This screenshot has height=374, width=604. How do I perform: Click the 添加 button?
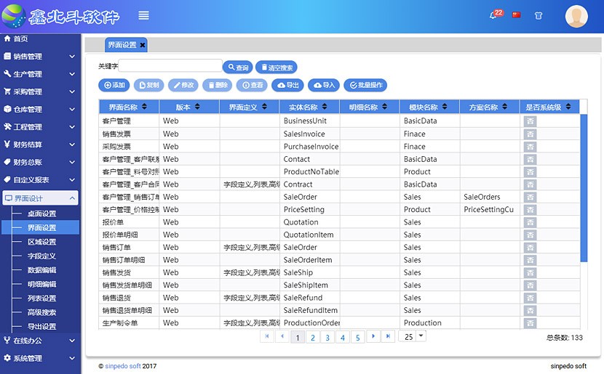click(x=114, y=85)
